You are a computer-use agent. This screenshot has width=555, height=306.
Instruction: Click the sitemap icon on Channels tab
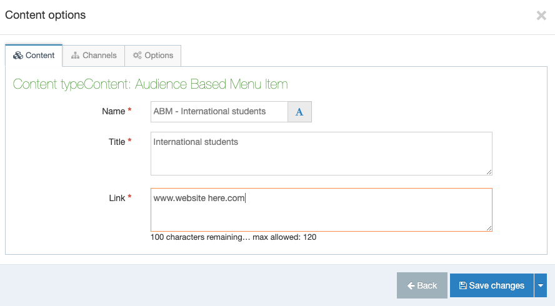[75, 56]
